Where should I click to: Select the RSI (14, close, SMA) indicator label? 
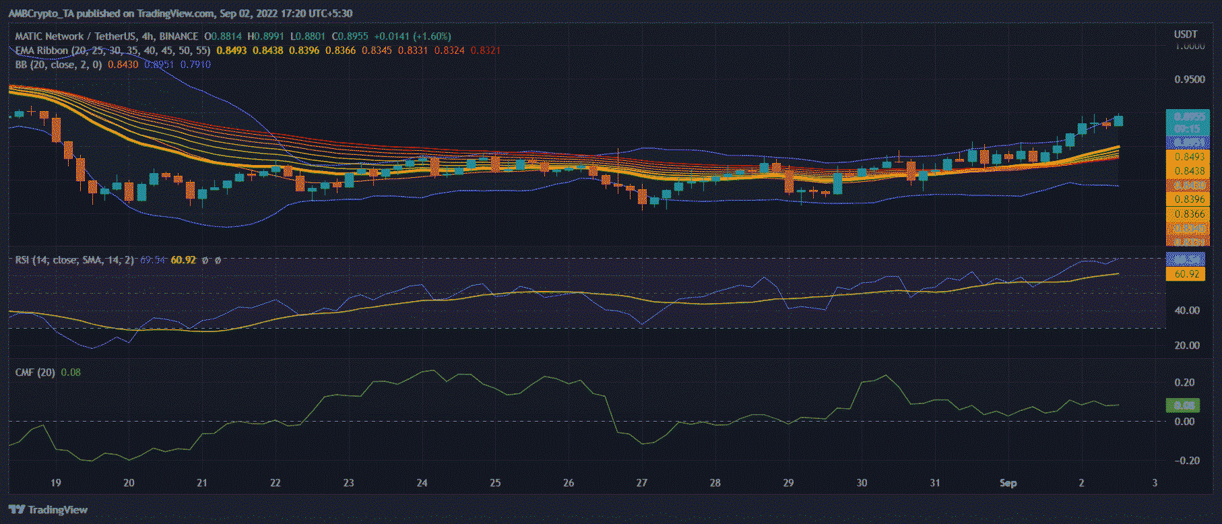74,260
